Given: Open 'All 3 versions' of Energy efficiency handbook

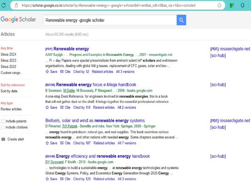Looking at the screenshot, I should [127, 179].
